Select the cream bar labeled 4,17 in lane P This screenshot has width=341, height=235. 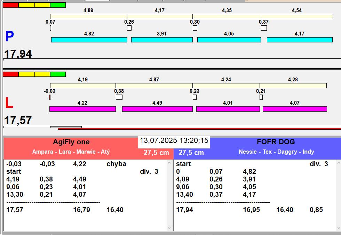coord(160,16)
